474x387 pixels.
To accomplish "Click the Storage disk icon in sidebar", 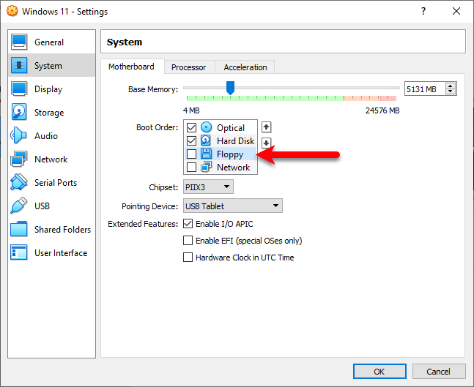I will [x=19, y=112].
